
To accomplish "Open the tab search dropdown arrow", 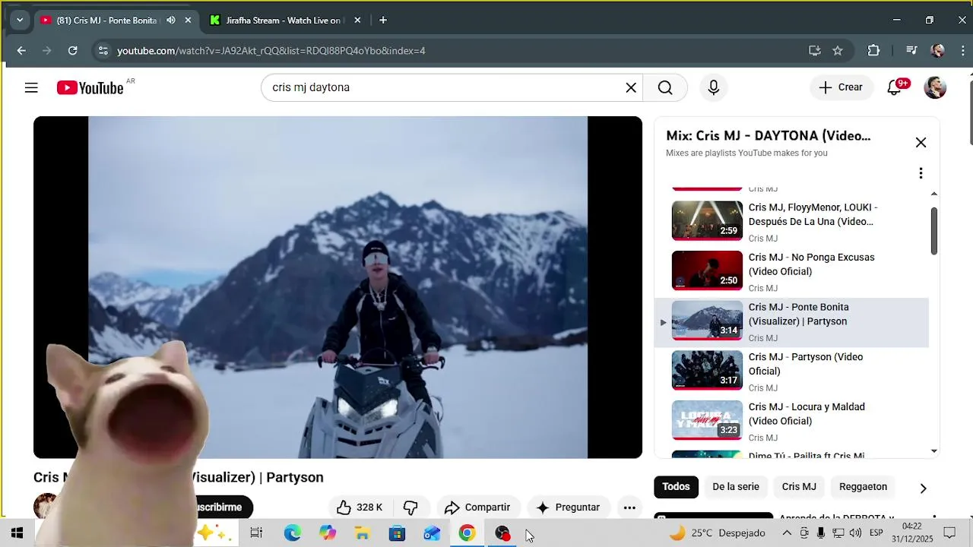I will pyautogui.click(x=20, y=21).
